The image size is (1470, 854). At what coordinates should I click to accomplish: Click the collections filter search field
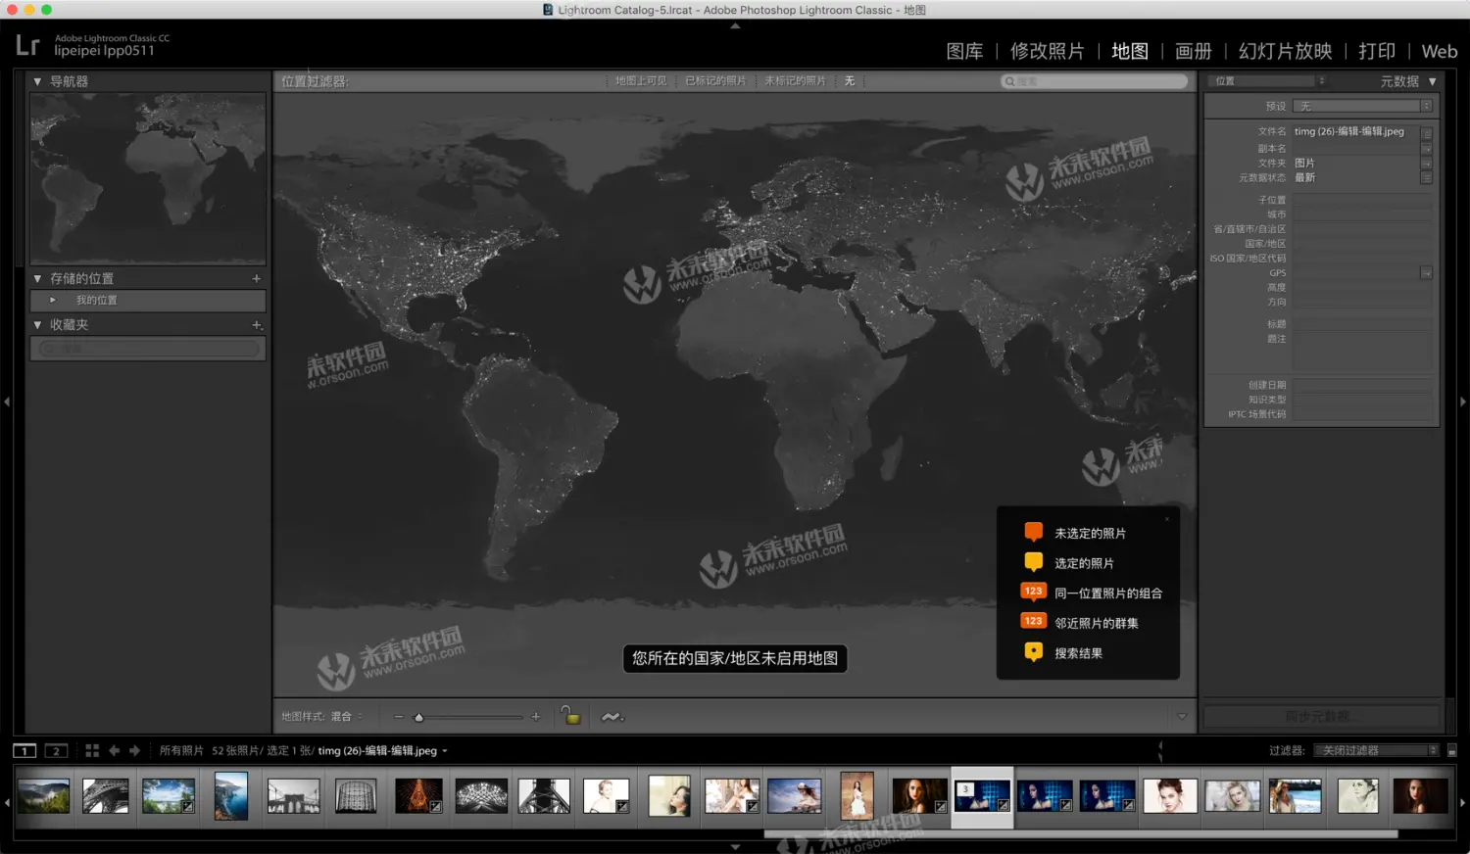tap(149, 348)
